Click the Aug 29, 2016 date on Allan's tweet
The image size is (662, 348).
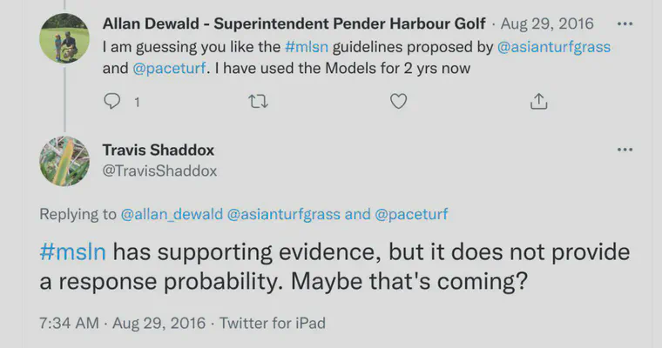point(547,23)
